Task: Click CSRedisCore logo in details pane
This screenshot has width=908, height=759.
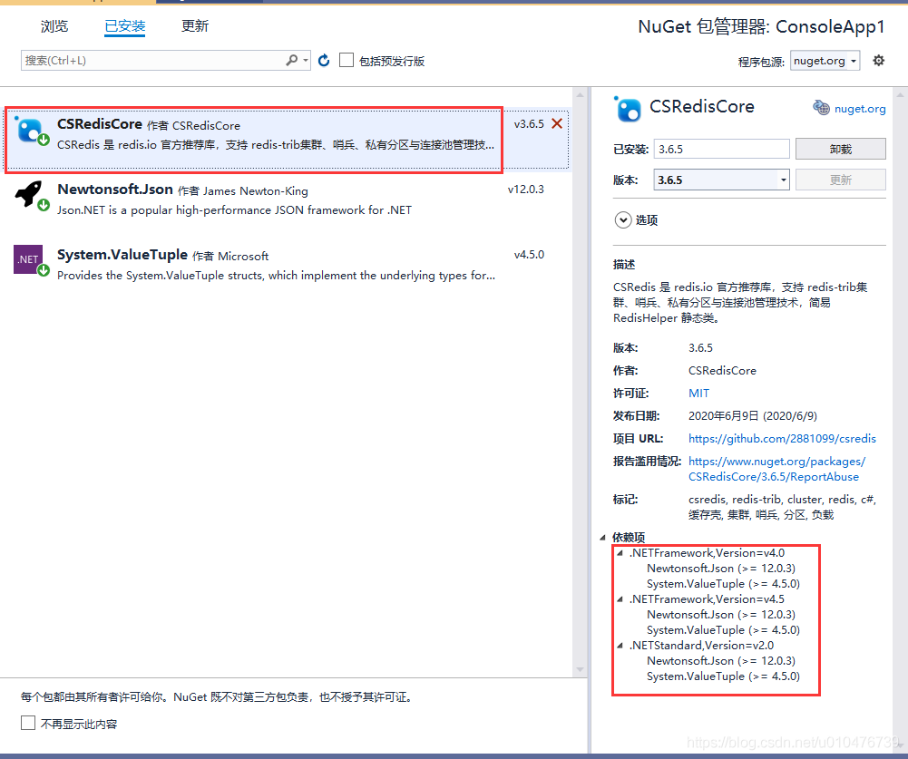Action: [x=627, y=109]
